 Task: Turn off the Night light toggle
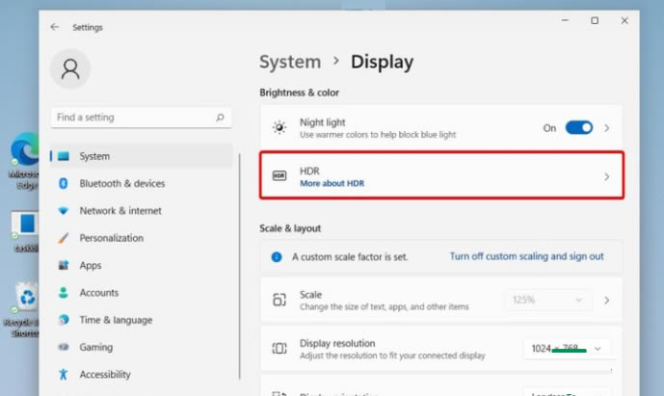[579, 127]
